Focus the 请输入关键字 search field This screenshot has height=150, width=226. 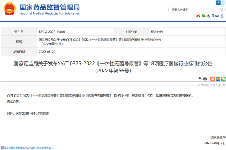[195, 9]
